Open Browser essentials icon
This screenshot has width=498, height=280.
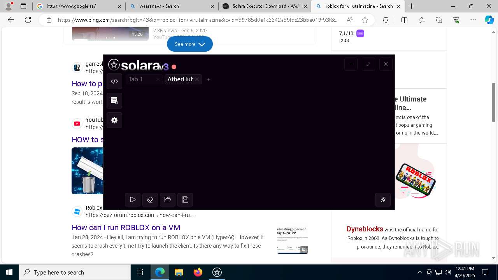456,20
